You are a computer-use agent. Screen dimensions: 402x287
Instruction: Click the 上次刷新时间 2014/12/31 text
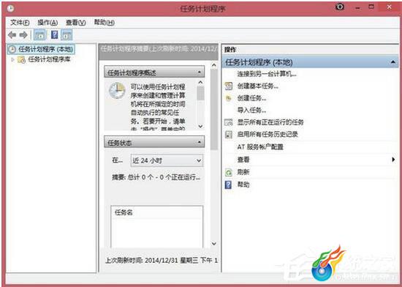[162, 261]
